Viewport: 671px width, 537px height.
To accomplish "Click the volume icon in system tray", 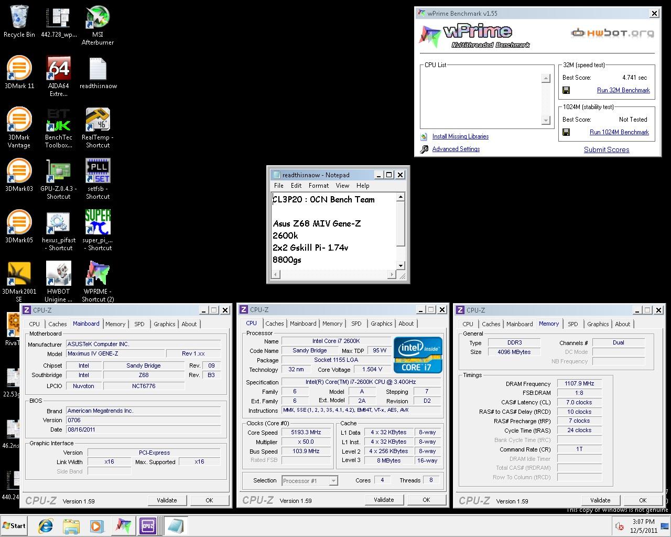I will [619, 526].
